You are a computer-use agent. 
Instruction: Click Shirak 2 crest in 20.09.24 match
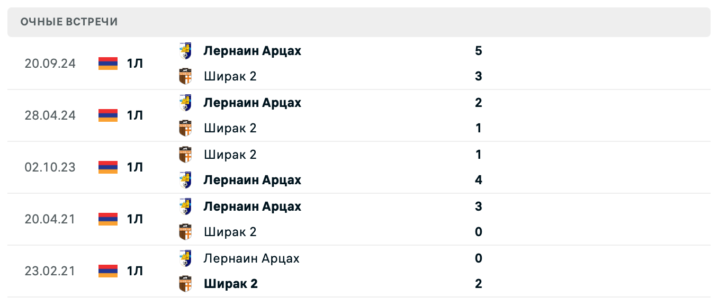point(185,76)
